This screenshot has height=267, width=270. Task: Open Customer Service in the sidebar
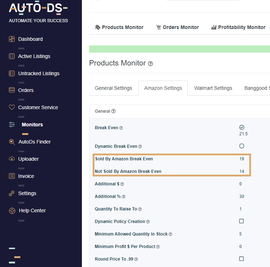38,107
